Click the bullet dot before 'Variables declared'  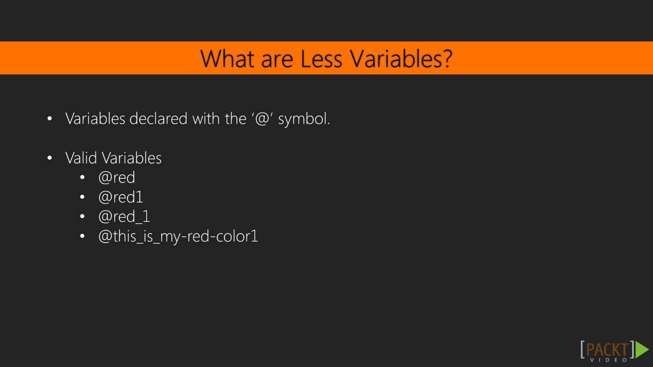point(49,119)
